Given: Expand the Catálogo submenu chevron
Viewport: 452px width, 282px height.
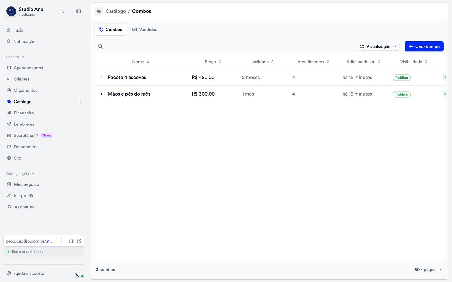Looking at the screenshot, I should (x=81, y=102).
